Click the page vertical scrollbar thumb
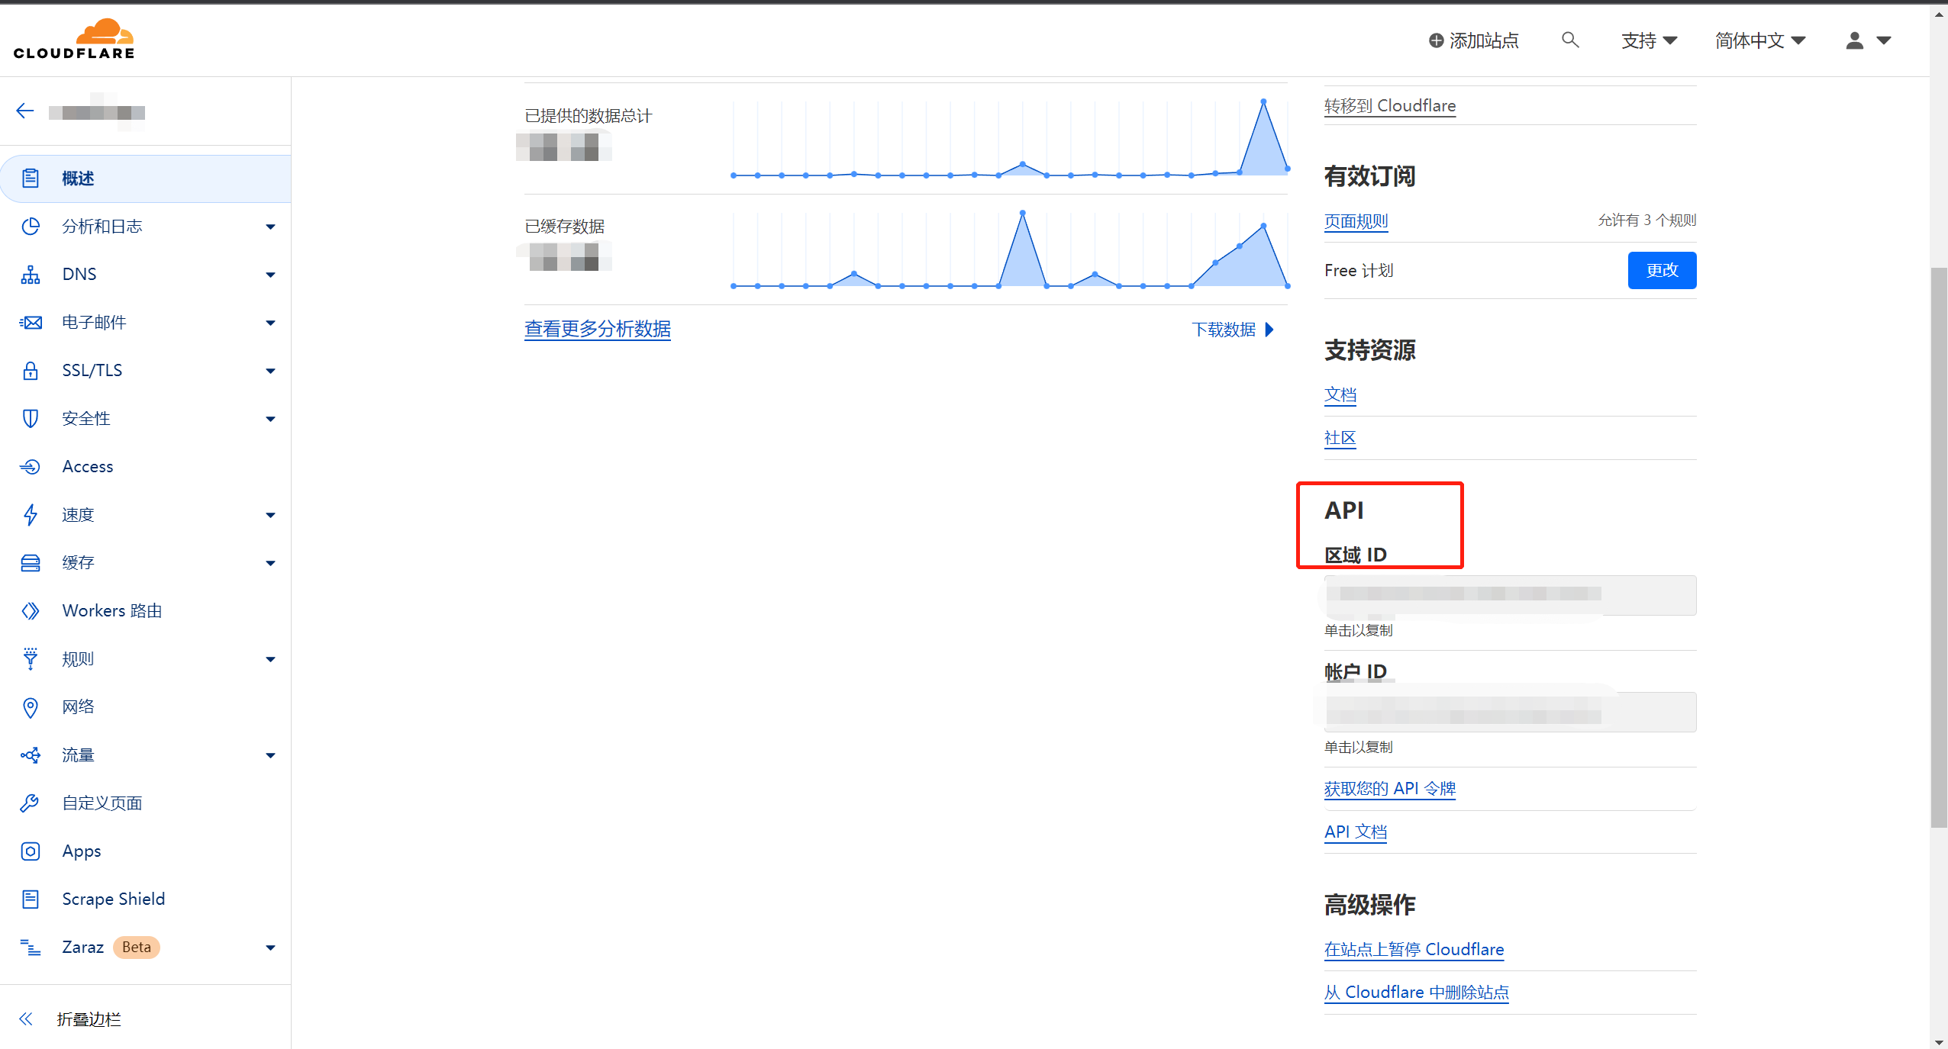This screenshot has height=1049, width=1948. click(x=1938, y=545)
